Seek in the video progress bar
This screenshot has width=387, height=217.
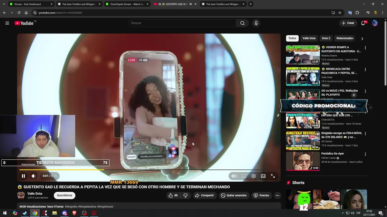(x=149, y=170)
